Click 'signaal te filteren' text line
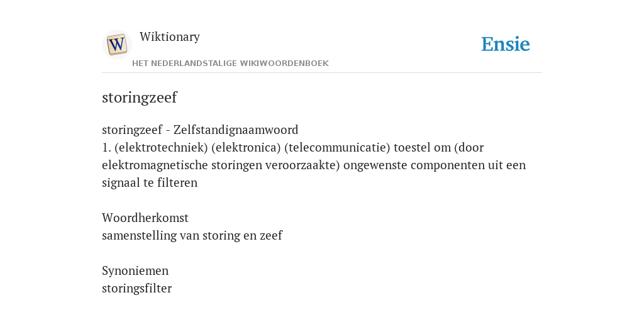The width and height of the screenshot is (644, 322). (150, 183)
